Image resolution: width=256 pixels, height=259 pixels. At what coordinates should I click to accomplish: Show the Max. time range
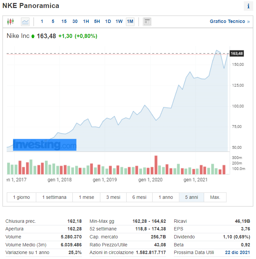215,197
